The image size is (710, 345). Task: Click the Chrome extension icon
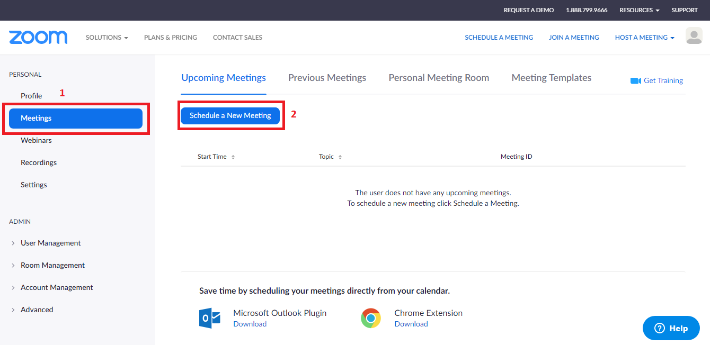pyautogui.click(x=371, y=318)
